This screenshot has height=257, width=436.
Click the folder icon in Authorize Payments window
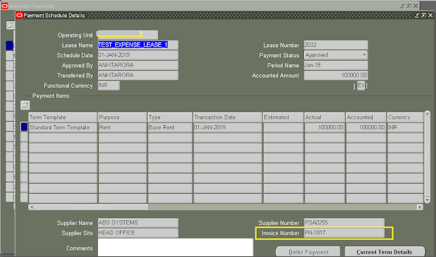pyautogui.click(x=10, y=25)
